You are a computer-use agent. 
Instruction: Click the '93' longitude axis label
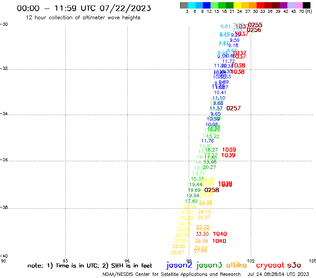pyautogui.click(x=65, y=261)
